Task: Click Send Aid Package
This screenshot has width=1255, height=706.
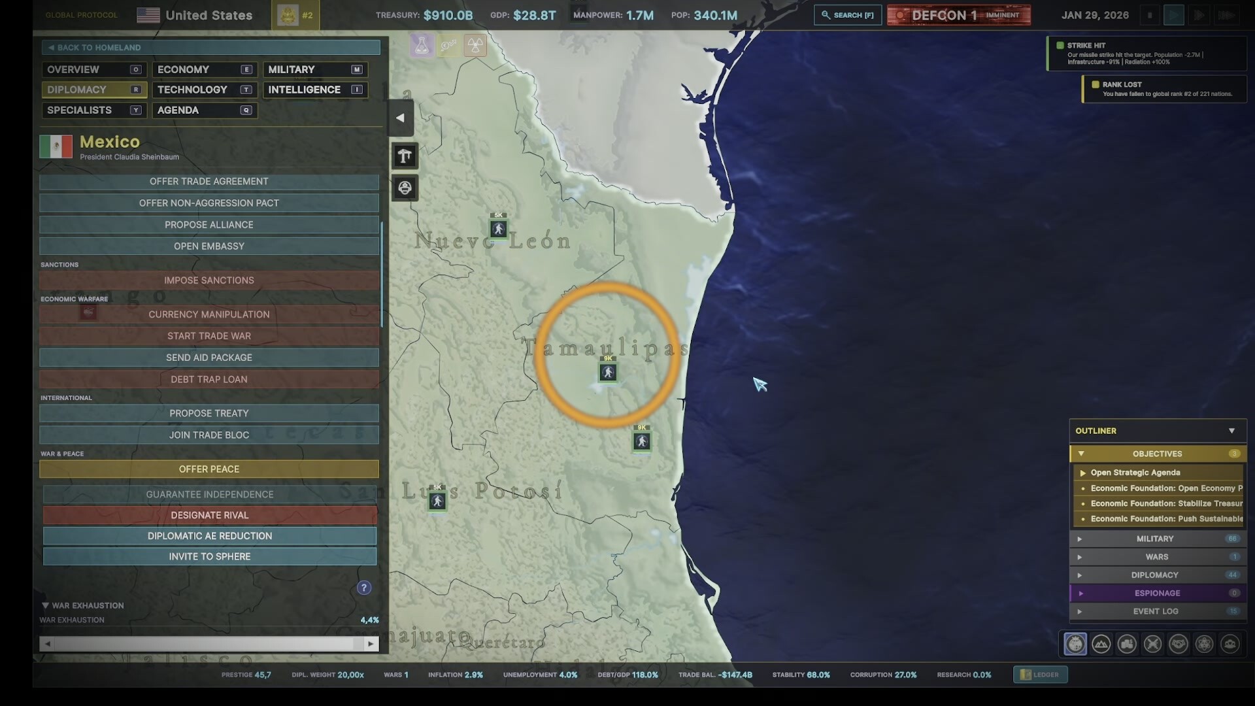Action: pos(209,358)
